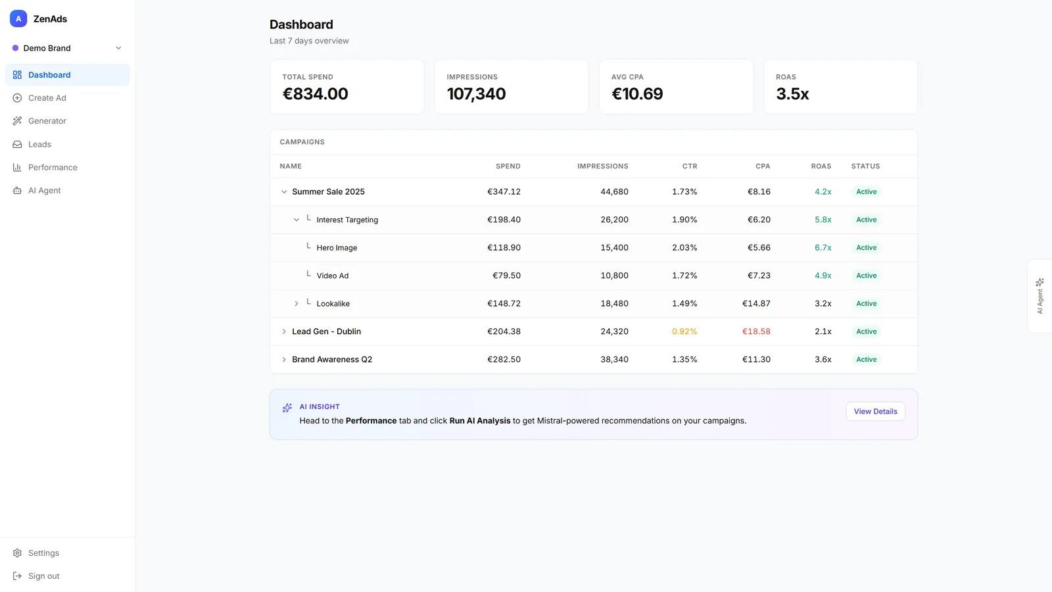Click the Brand Awareness Q2 campaign name
Viewport: 1052px width, 592px height.
tap(332, 360)
